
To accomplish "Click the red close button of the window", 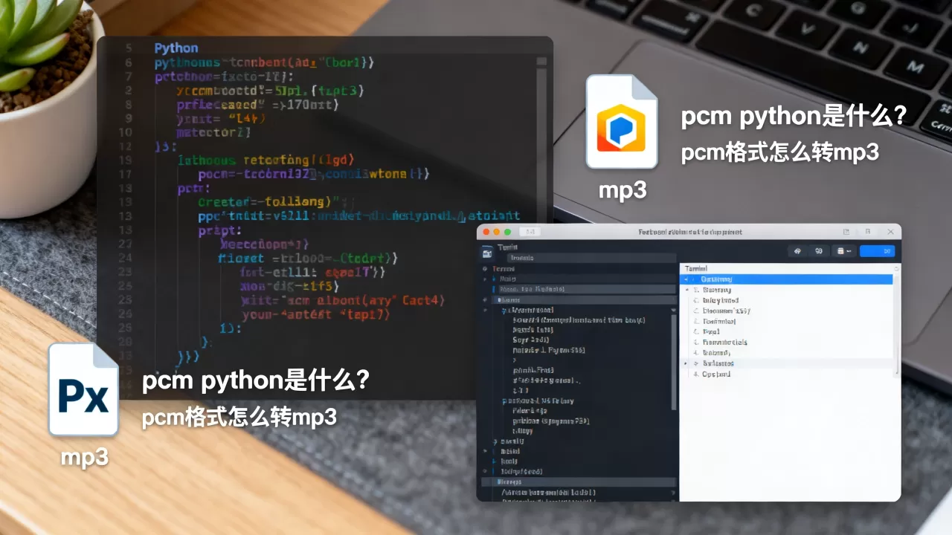I will (486, 232).
